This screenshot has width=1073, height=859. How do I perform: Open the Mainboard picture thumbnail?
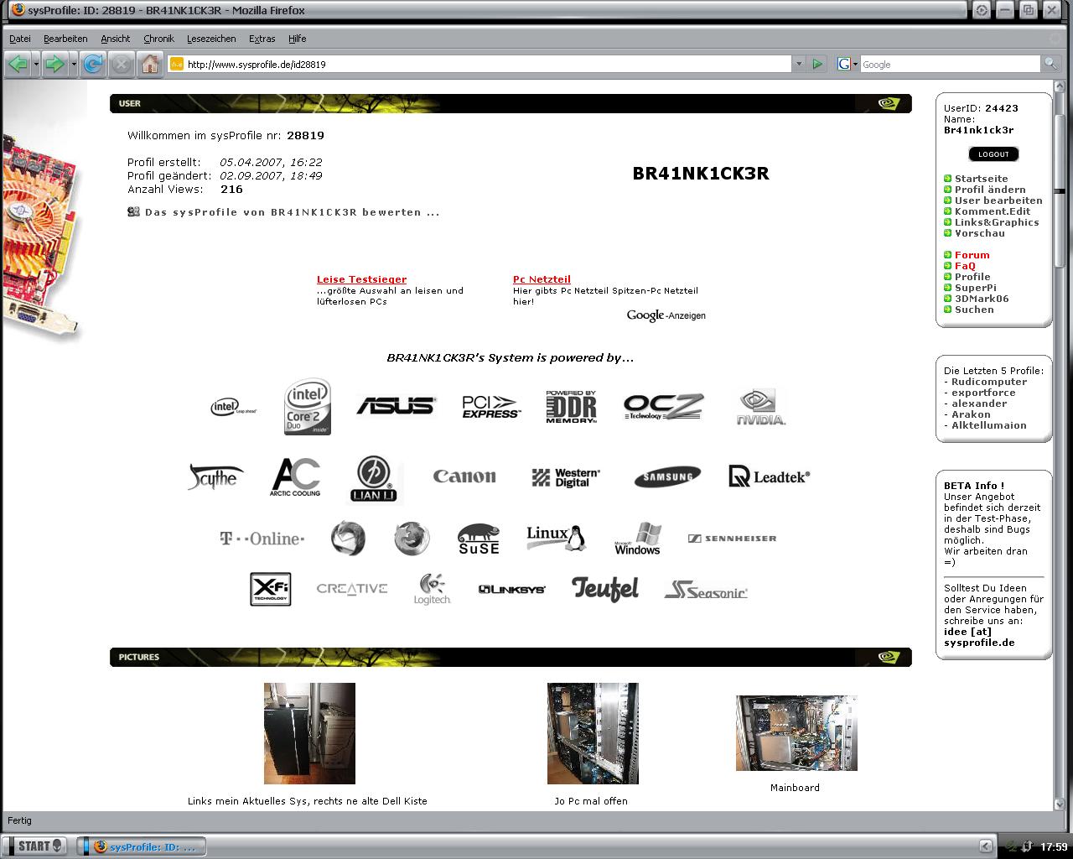pyautogui.click(x=796, y=733)
